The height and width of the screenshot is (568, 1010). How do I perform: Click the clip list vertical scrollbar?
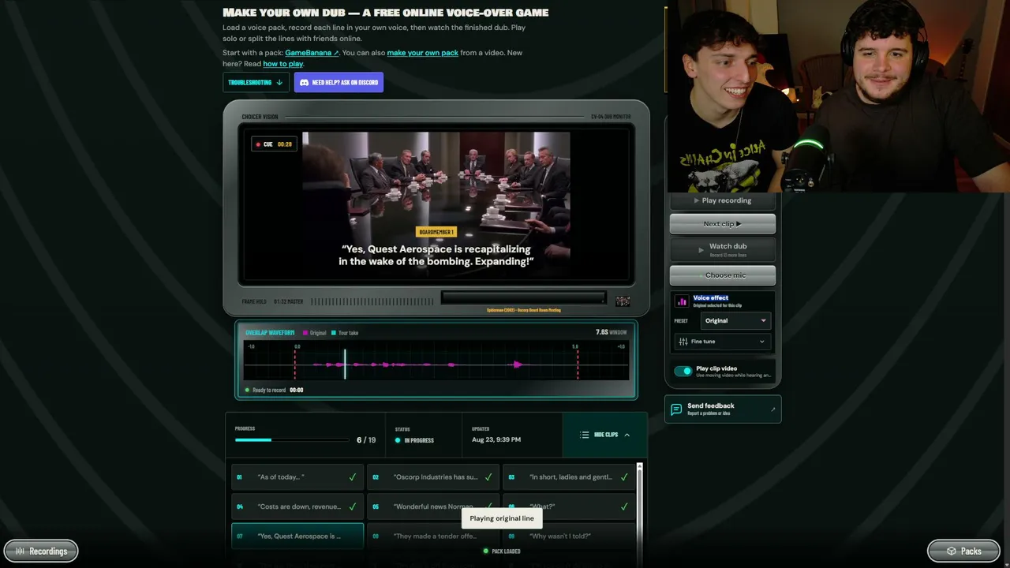click(x=639, y=505)
